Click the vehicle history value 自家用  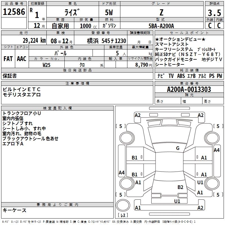[60, 26]
